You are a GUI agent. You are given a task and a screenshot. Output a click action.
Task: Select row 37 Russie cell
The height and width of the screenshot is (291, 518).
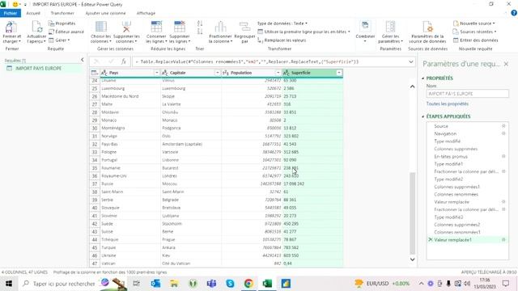click(x=130, y=183)
